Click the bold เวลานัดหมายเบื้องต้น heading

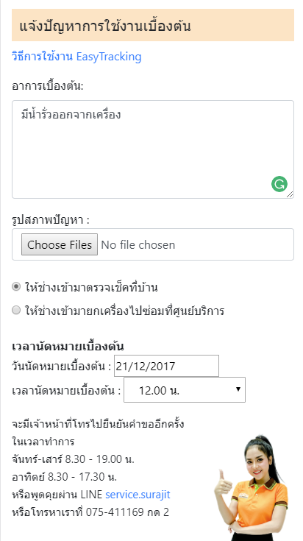(x=68, y=346)
